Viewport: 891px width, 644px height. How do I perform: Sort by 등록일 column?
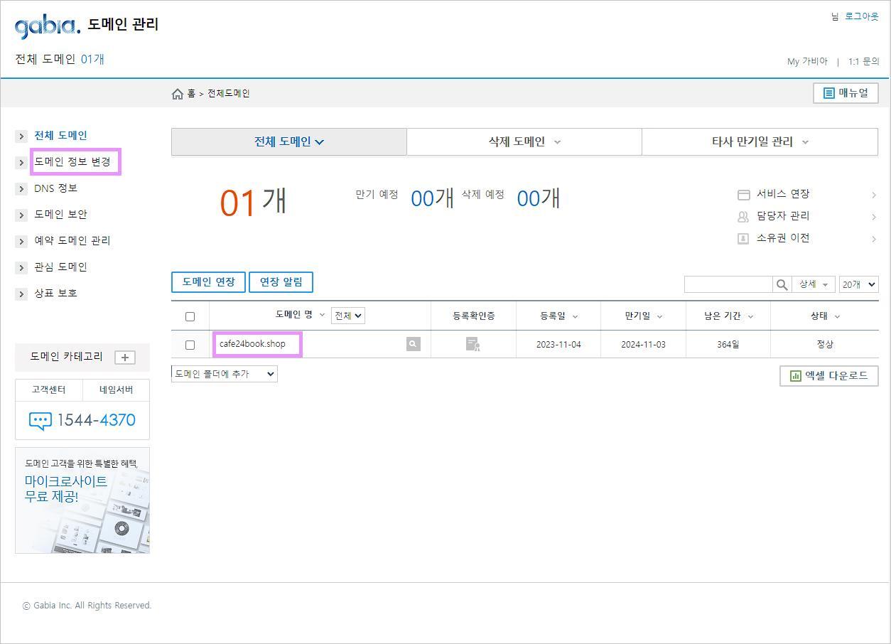(558, 316)
